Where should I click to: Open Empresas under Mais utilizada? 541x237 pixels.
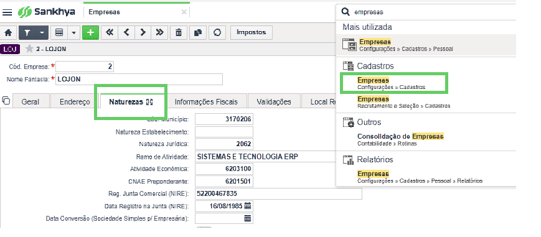point(426,45)
